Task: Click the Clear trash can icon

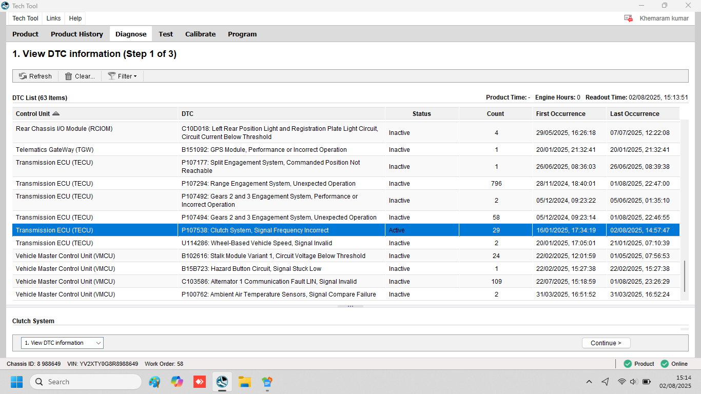Action: tap(68, 76)
